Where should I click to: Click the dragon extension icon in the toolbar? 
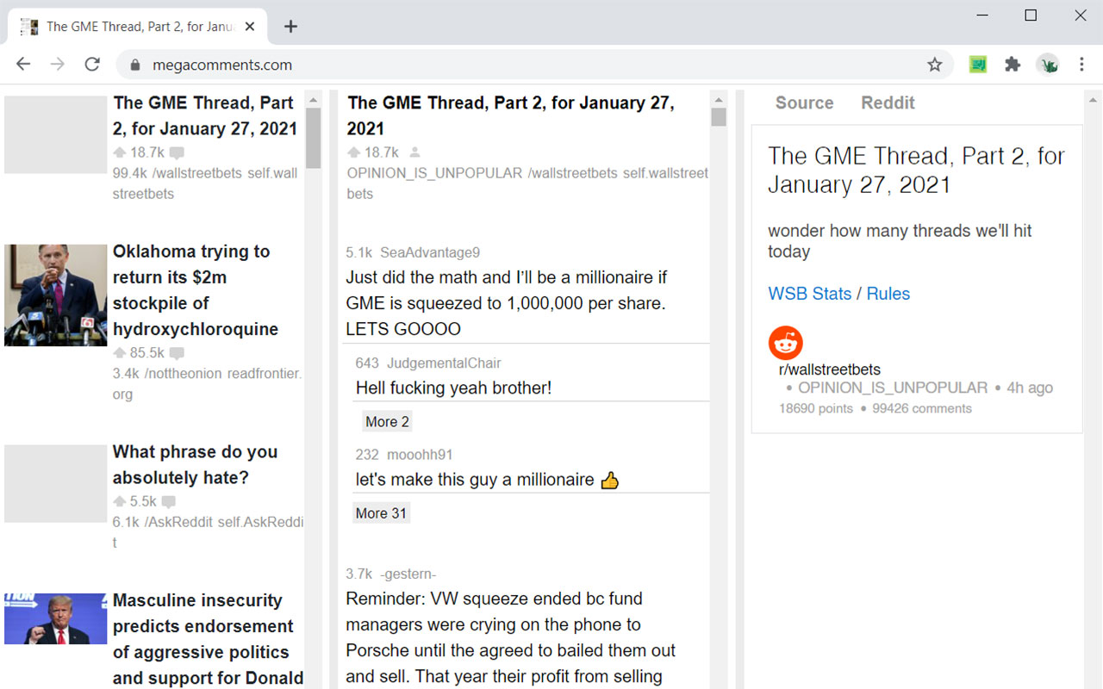[x=1048, y=64]
